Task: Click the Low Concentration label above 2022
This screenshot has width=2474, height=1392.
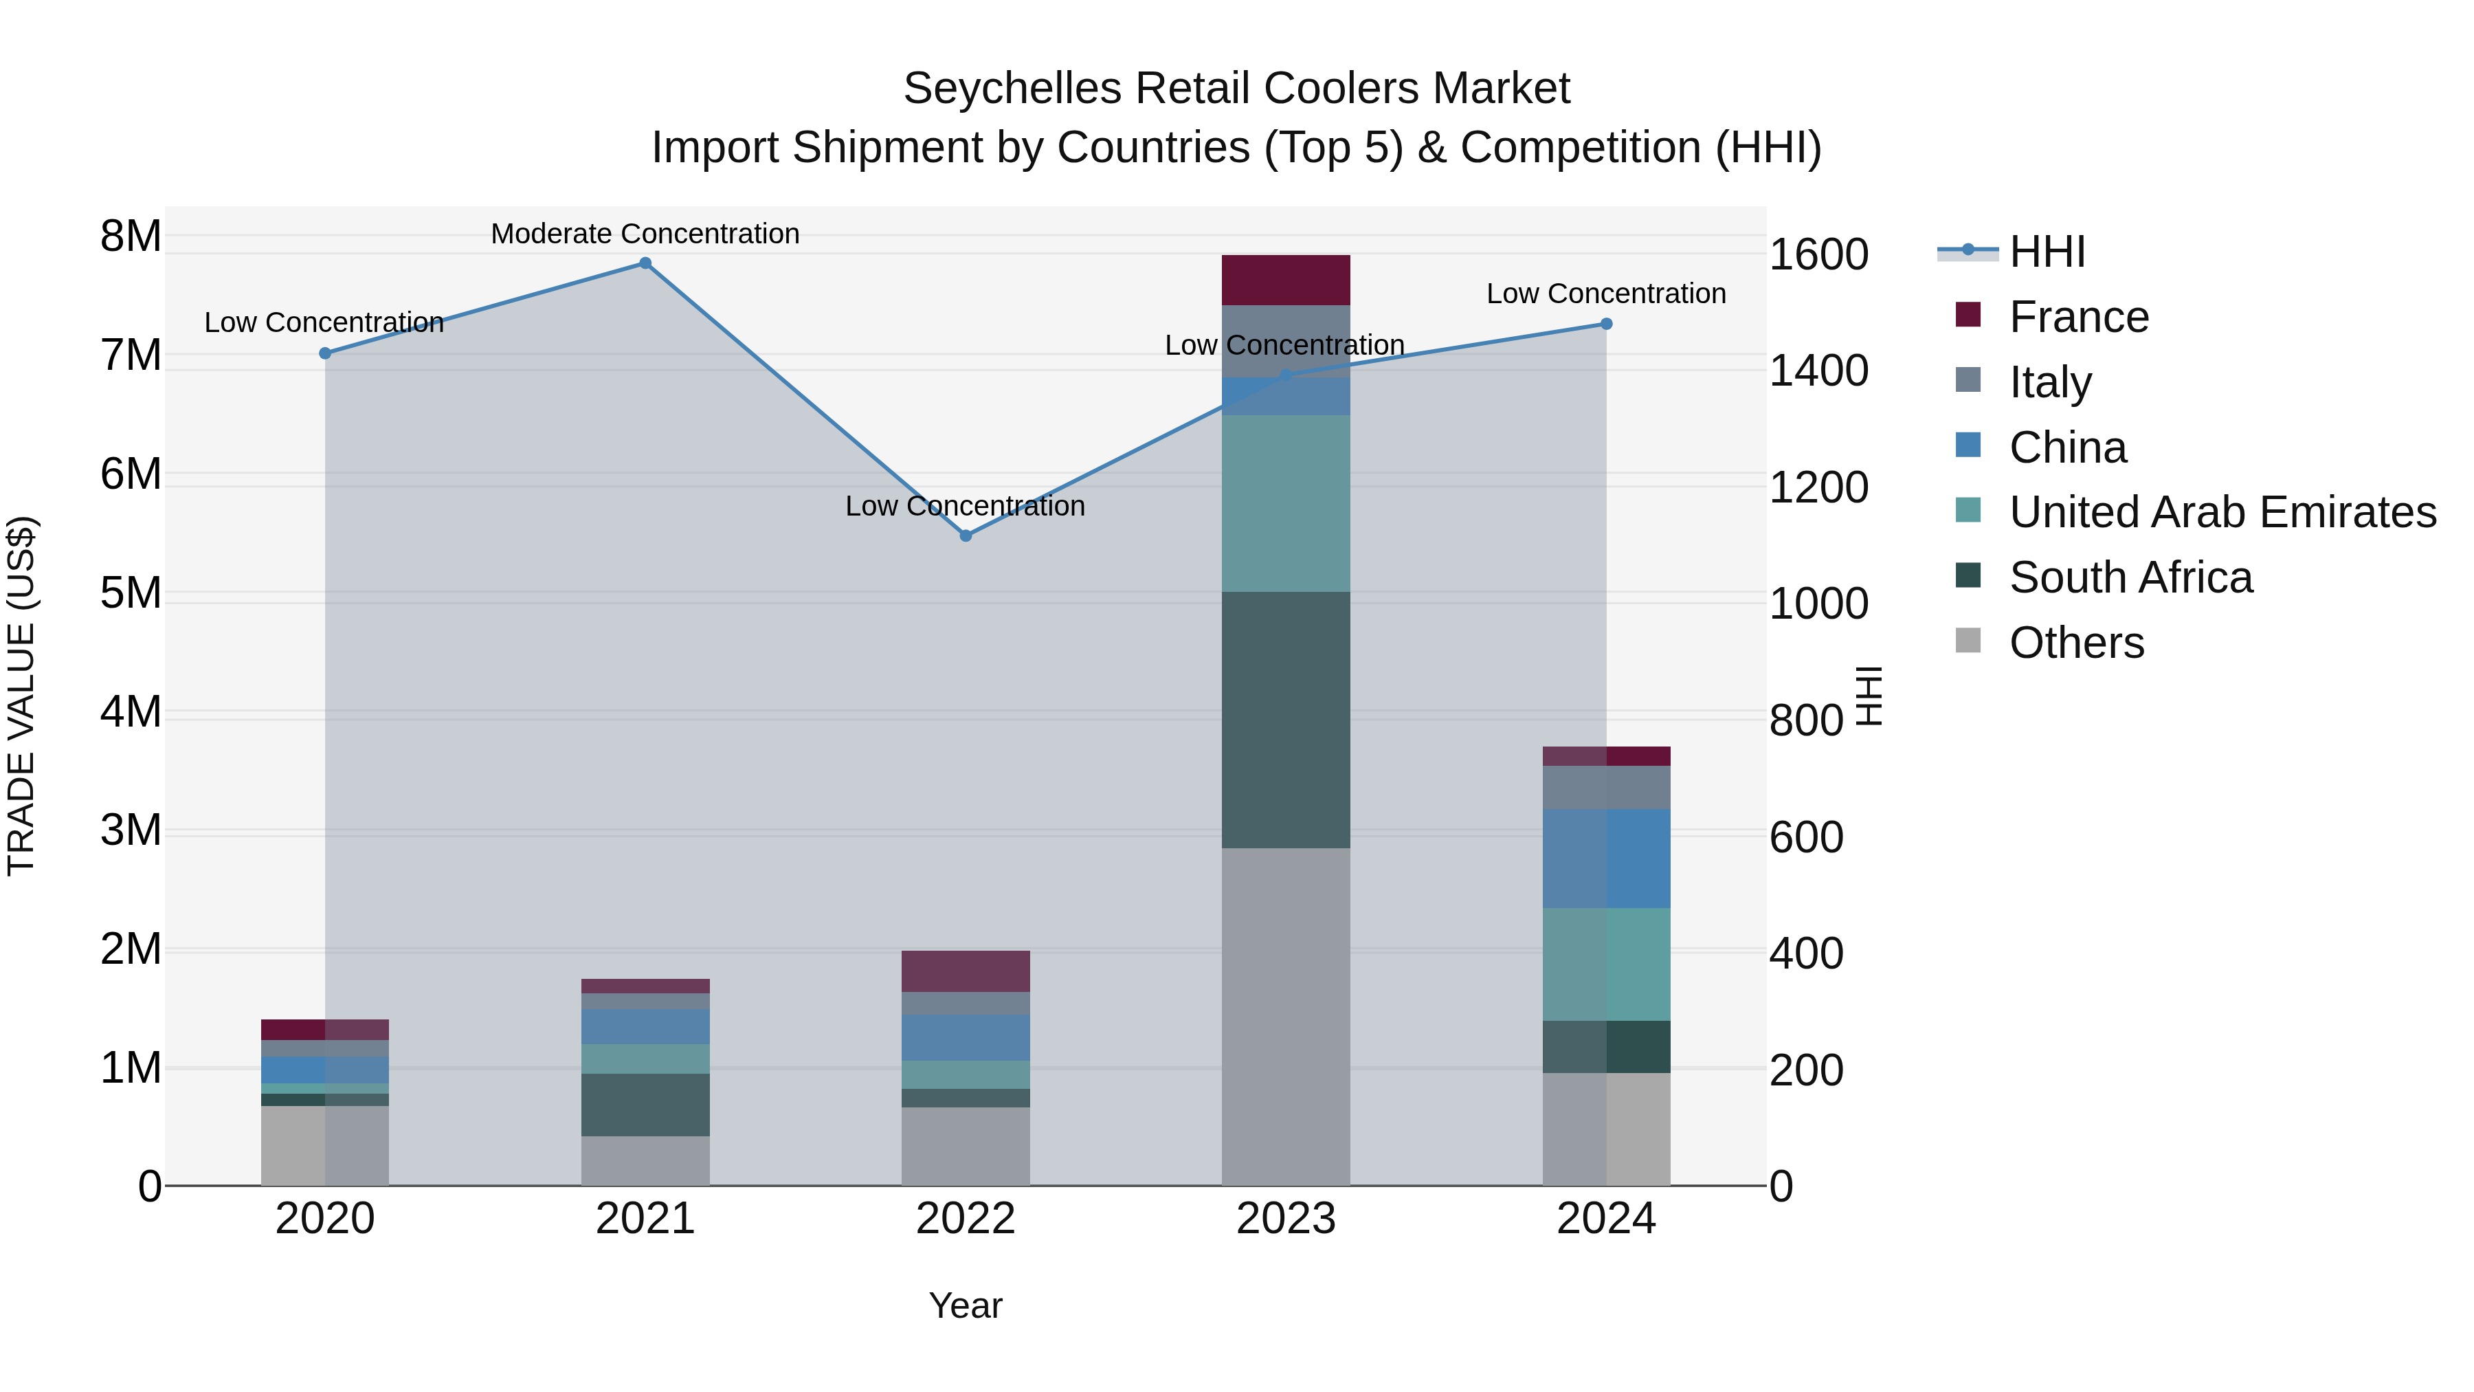Action: pos(966,505)
